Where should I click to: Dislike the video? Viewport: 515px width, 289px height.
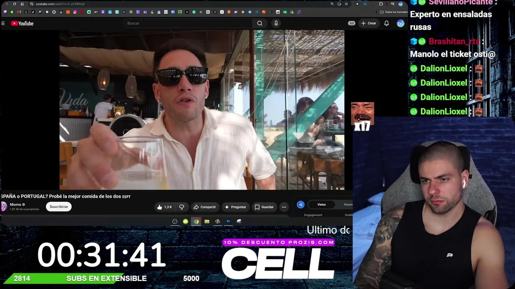pyautogui.click(x=181, y=207)
